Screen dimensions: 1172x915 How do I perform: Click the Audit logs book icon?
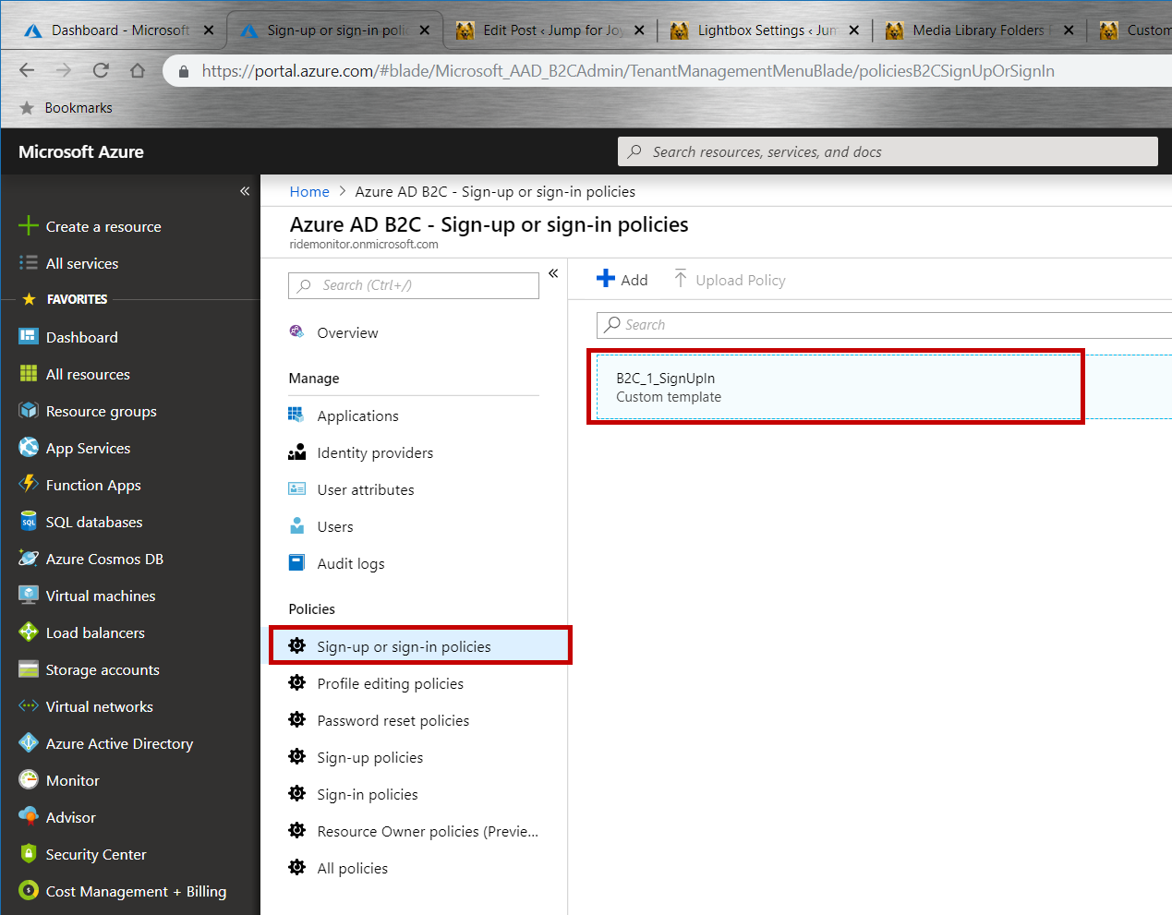point(296,562)
